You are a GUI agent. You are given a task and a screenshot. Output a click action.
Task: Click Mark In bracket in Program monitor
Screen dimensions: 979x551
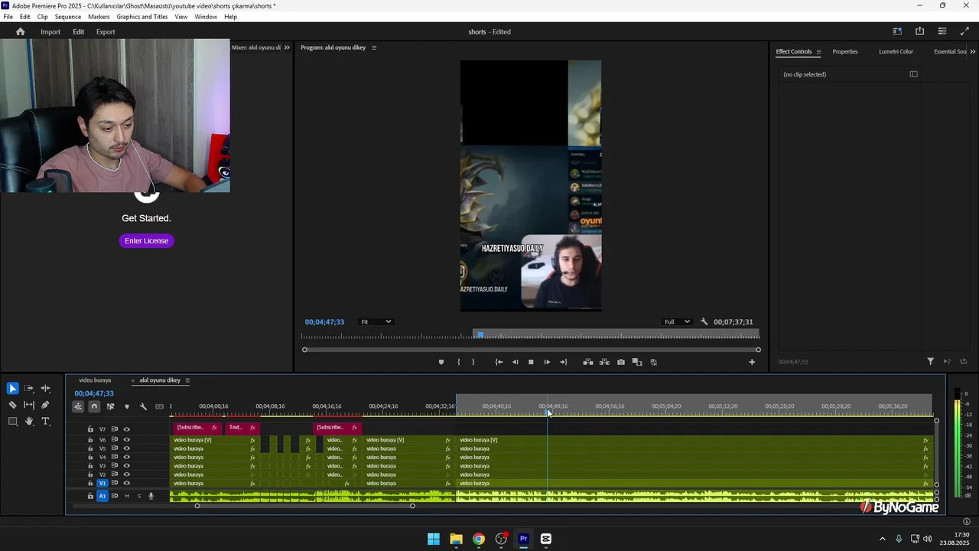tap(459, 362)
